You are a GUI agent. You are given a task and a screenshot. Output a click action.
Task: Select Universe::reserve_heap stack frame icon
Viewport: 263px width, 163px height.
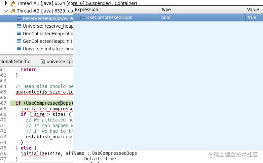(x=19, y=26)
